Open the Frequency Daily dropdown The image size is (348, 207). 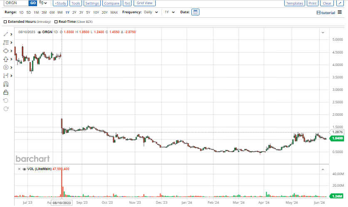point(151,12)
